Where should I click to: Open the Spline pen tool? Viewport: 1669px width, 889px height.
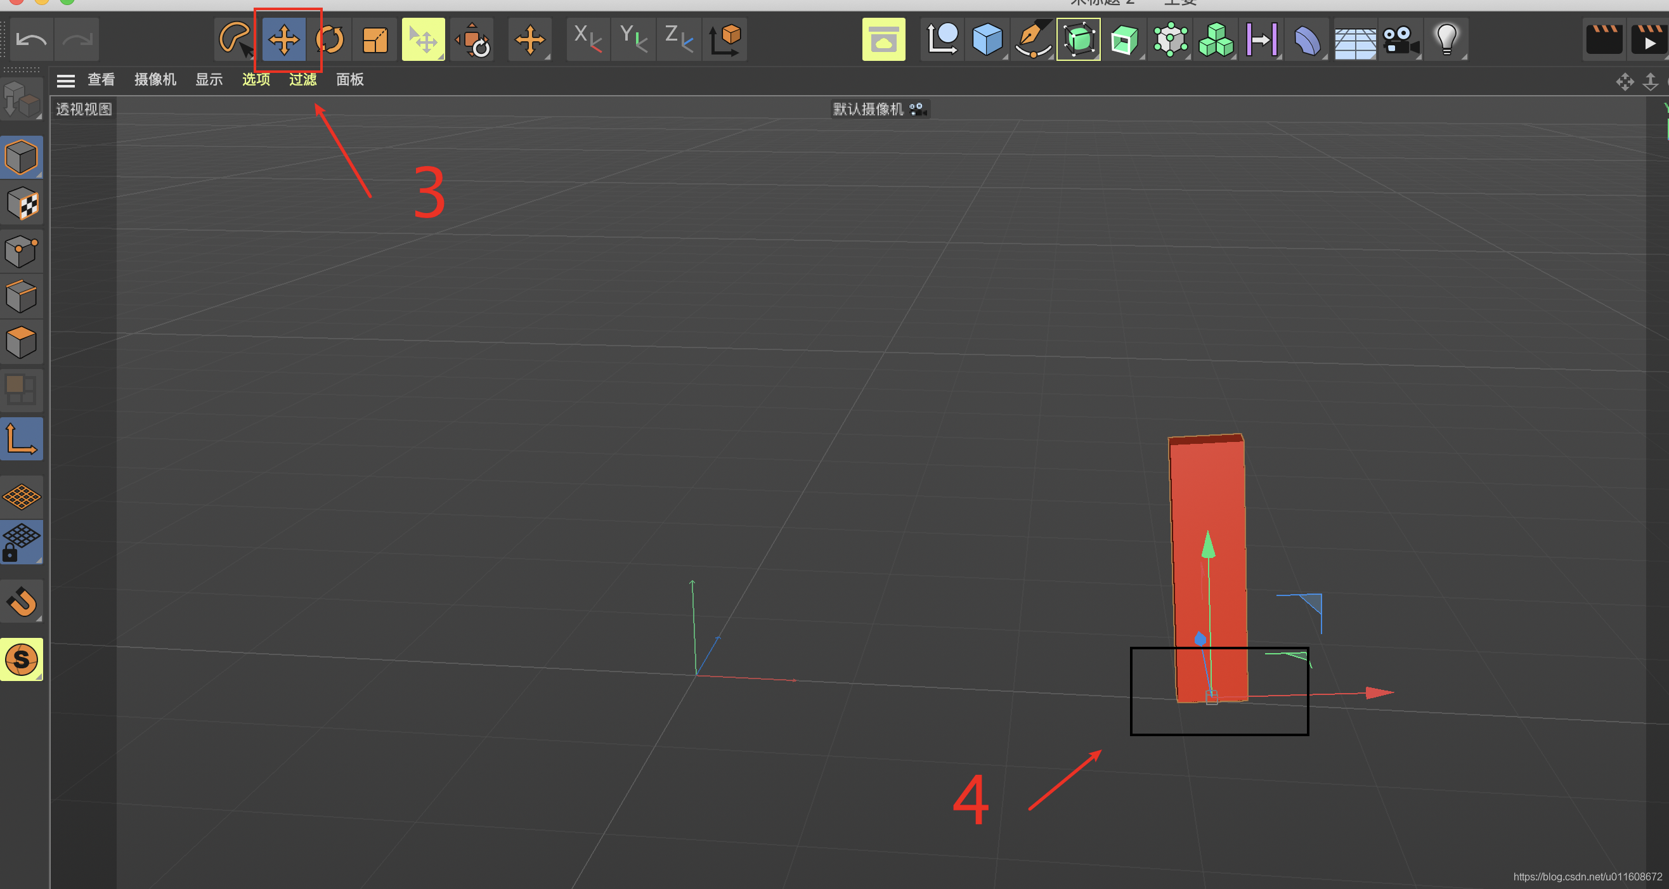point(1032,39)
